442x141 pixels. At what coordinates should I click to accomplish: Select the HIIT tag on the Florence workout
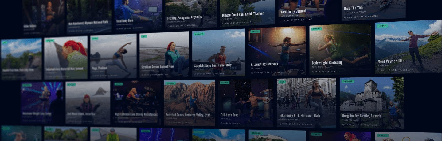281,82
